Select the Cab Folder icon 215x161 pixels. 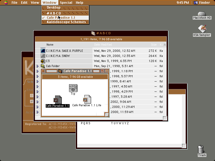43,66
